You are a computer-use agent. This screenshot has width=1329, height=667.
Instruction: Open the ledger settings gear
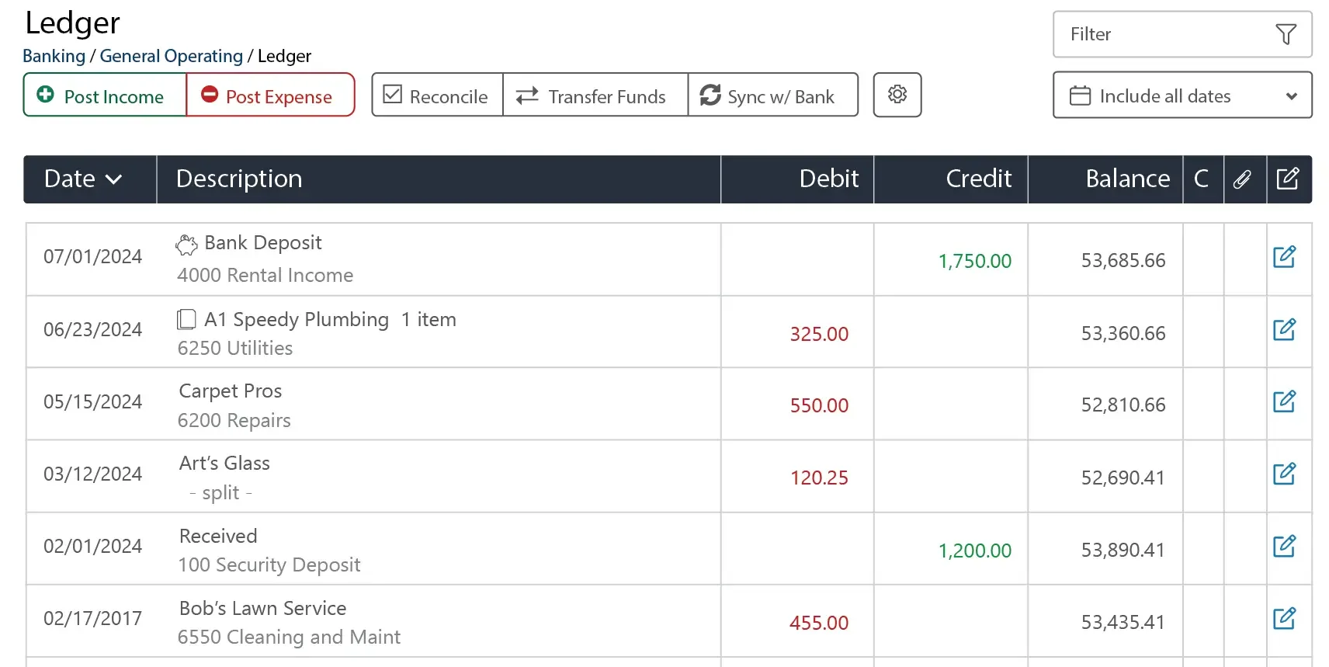coord(897,95)
